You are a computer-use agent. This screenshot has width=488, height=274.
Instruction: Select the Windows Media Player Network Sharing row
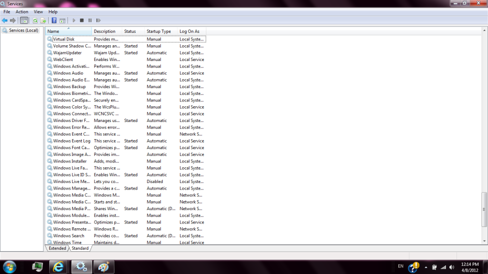click(x=126, y=209)
